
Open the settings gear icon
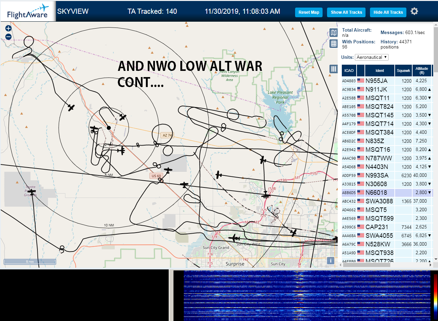click(x=414, y=11)
